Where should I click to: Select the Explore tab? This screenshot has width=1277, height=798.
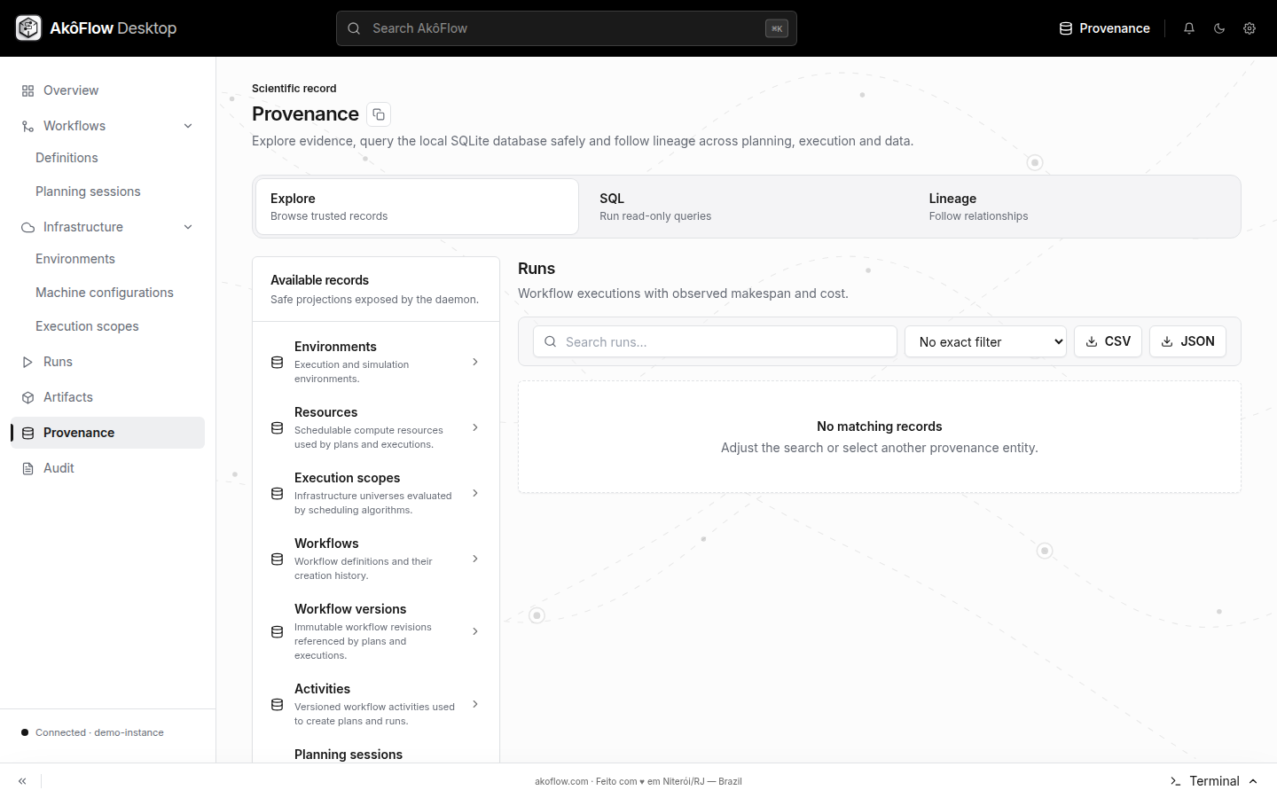[x=417, y=207]
